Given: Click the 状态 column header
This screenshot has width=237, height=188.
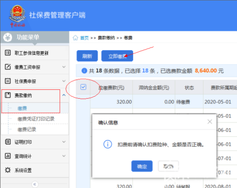Looking at the screenshot, I should [189, 88].
